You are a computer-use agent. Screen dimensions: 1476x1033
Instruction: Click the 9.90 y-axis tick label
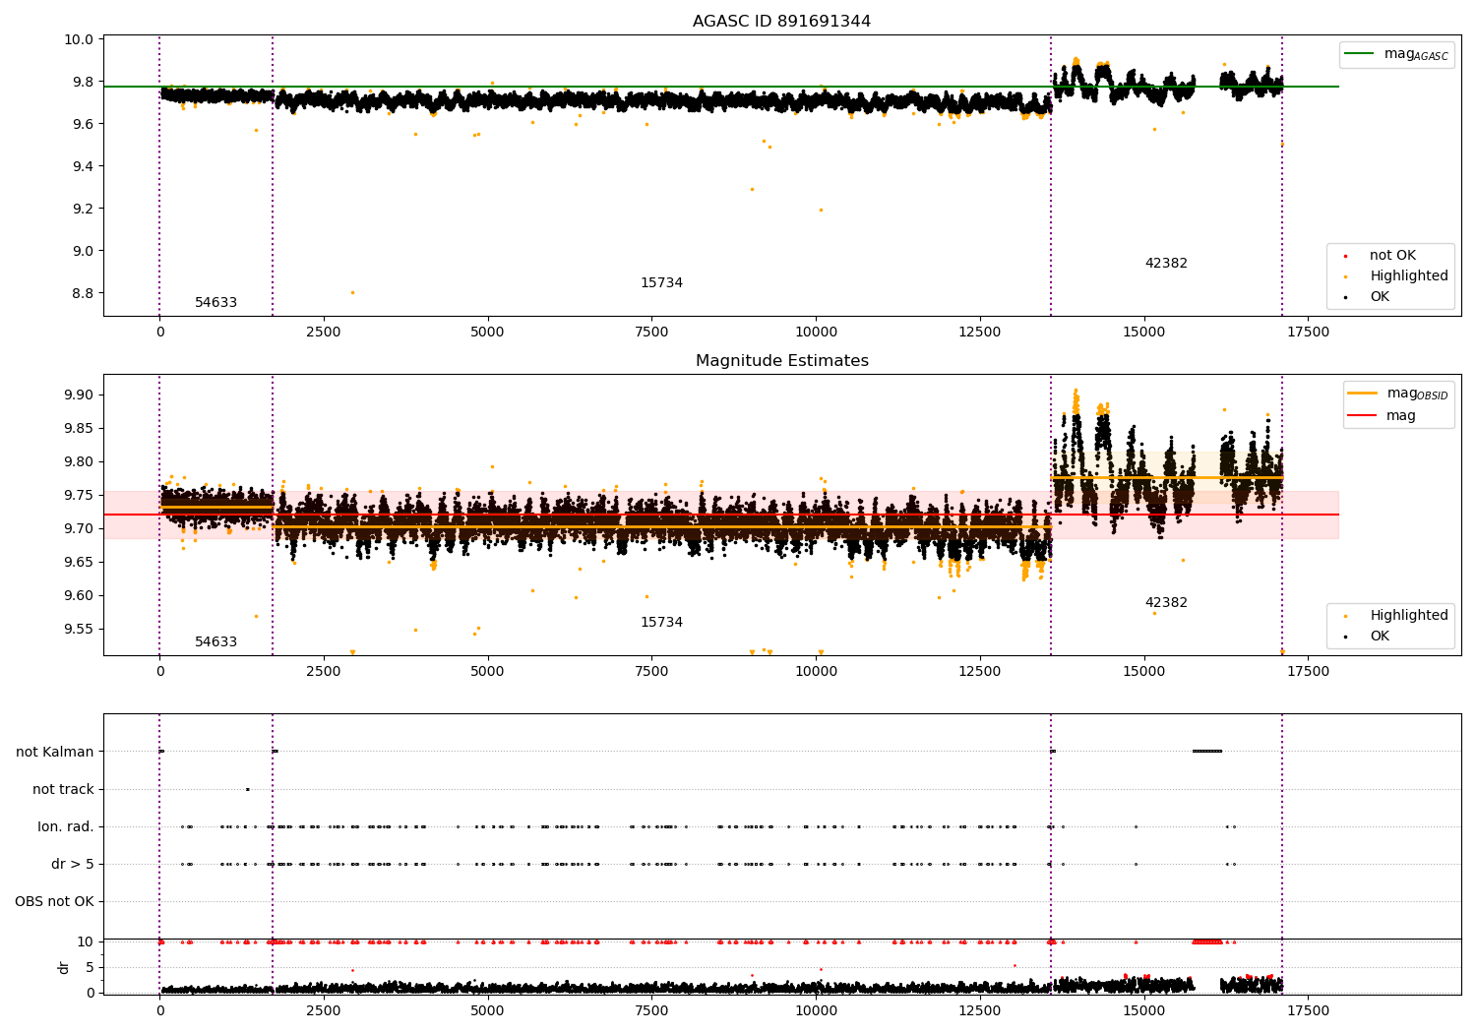point(81,395)
